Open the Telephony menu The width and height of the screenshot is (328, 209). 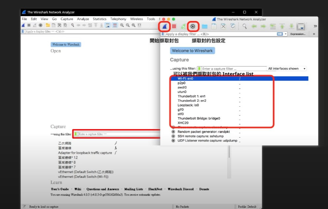coord(118,19)
